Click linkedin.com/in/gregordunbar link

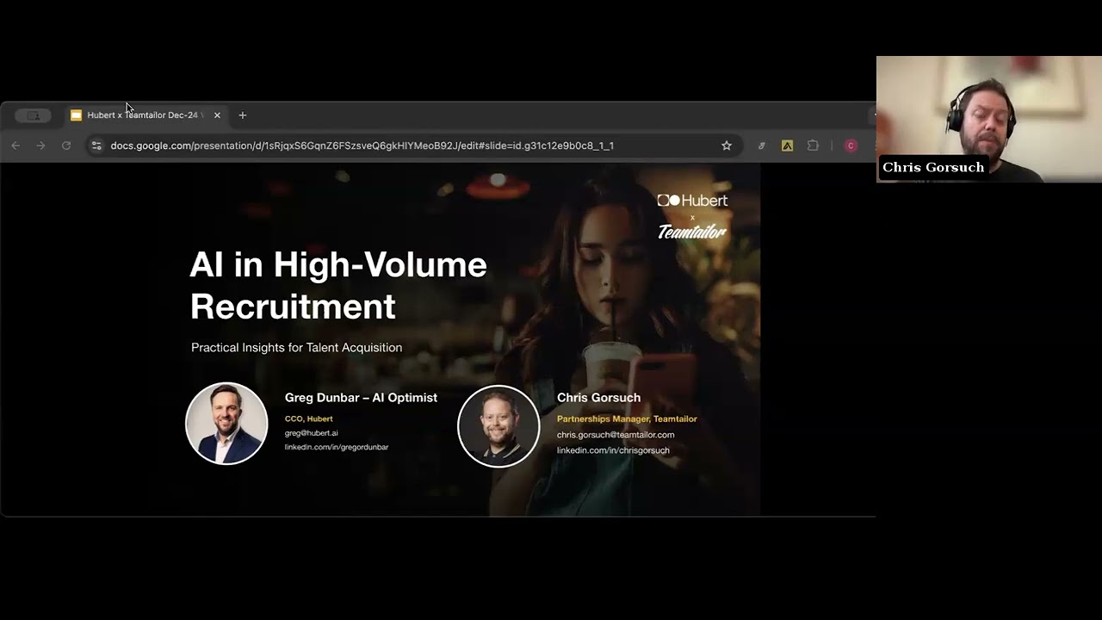pos(337,447)
